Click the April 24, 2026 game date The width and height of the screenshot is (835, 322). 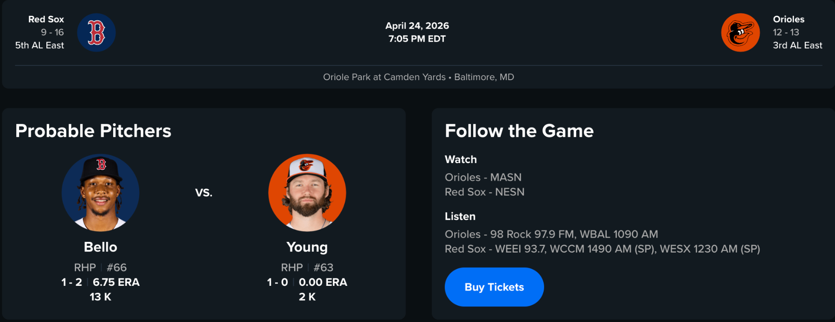coord(417,26)
